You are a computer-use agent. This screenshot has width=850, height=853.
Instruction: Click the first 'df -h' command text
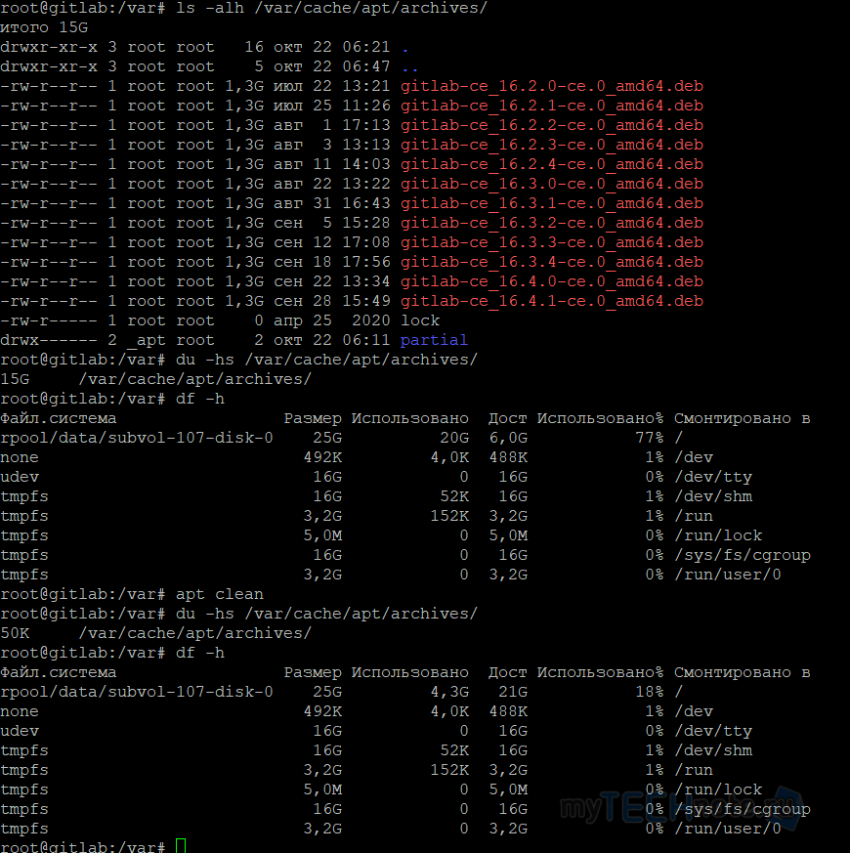(199, 399)
